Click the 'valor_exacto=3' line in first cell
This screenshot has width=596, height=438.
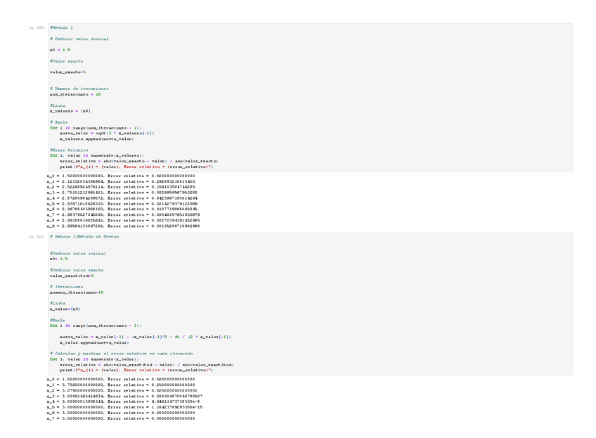pyautogui.click(x=67, y=72)
